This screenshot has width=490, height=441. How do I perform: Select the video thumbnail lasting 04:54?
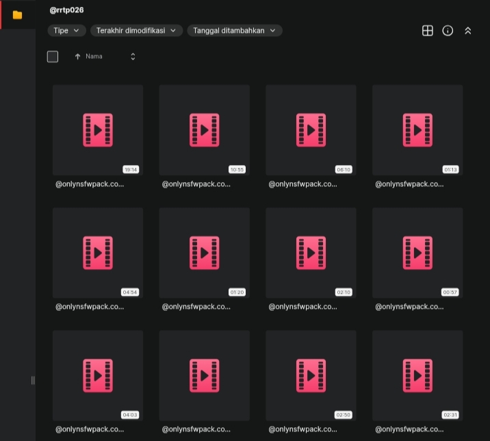pos(98,253)
